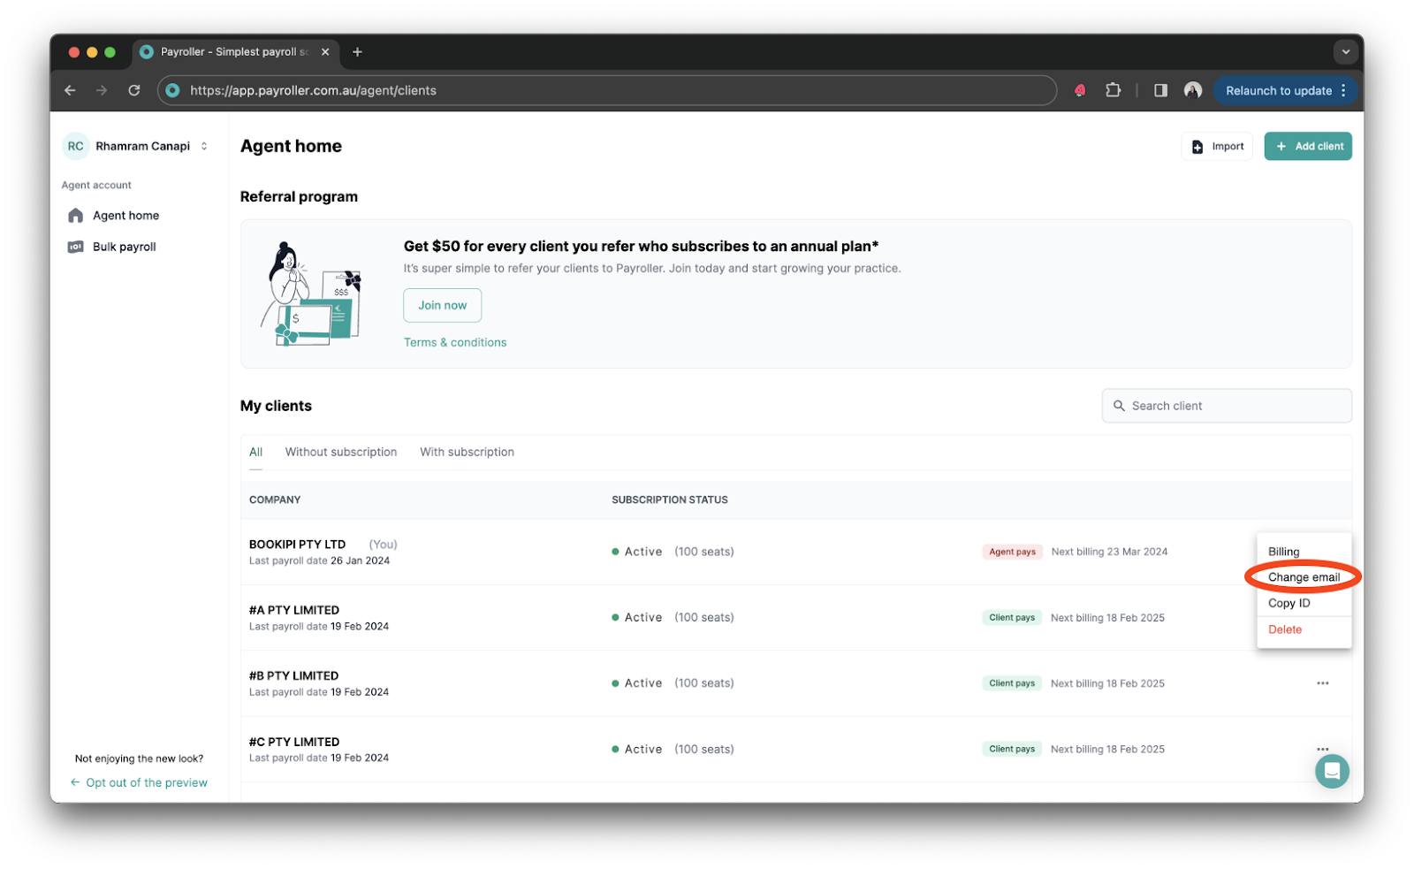Click Opt out of the preview link

tap(139, 782)
